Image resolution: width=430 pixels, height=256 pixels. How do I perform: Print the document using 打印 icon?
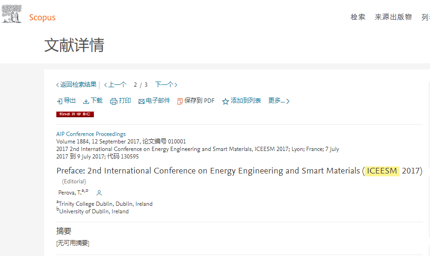(x=114, y=101)
